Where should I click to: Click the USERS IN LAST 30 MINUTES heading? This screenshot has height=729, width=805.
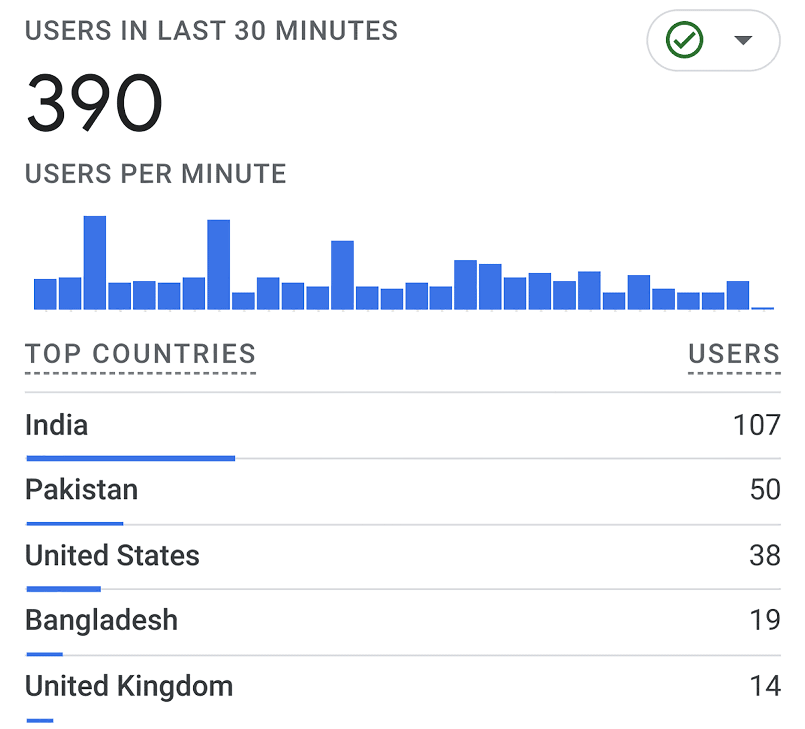coord(211,31)
